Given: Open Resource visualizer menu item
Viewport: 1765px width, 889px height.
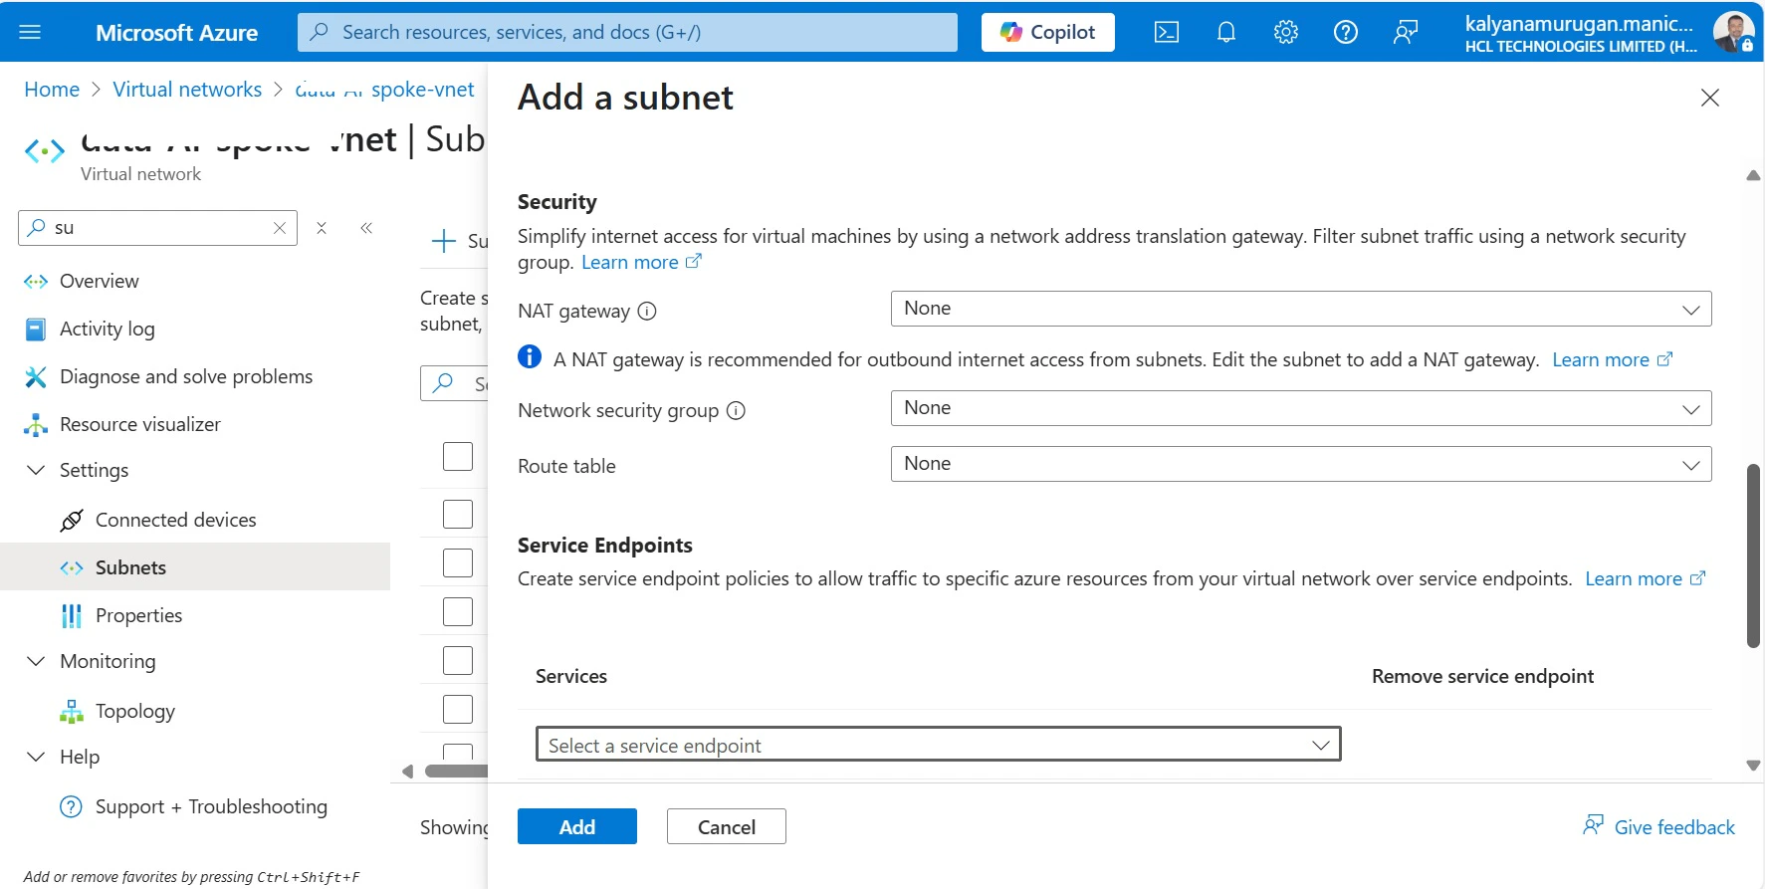Looking at the screenshot, I should tap(140, 424).
